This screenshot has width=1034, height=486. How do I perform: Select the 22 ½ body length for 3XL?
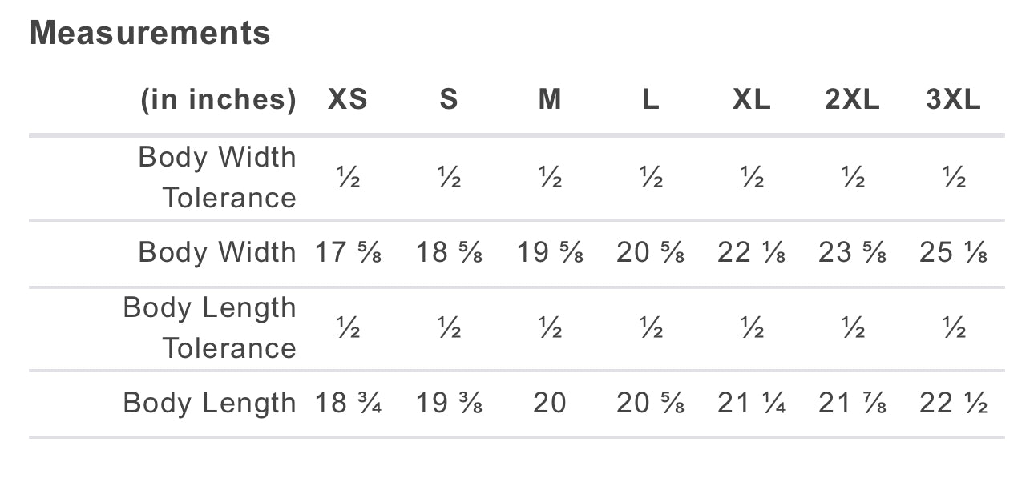[x=953, y=404]
